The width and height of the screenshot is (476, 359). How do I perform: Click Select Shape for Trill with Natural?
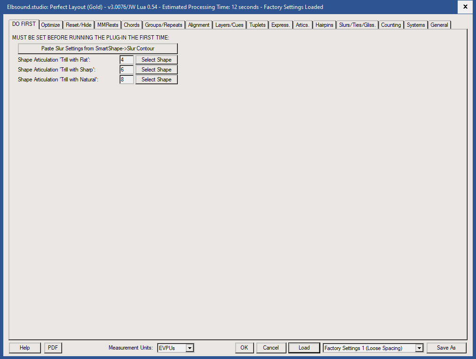(156, 79)
